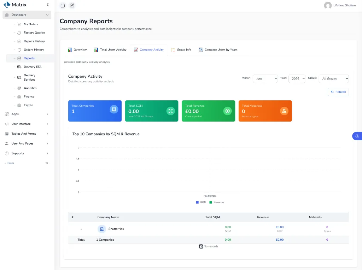Click the User Interface code icon
Image resolution: width=362 pixels, height=270 pixels.
point(7,124)
